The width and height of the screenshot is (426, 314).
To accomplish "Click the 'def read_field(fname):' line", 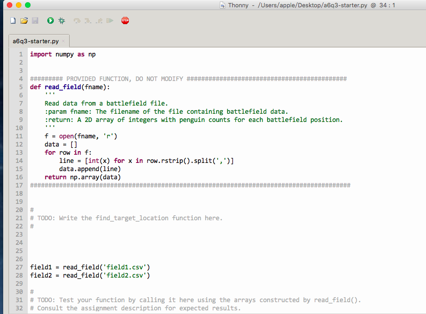I will pos(70,87).
